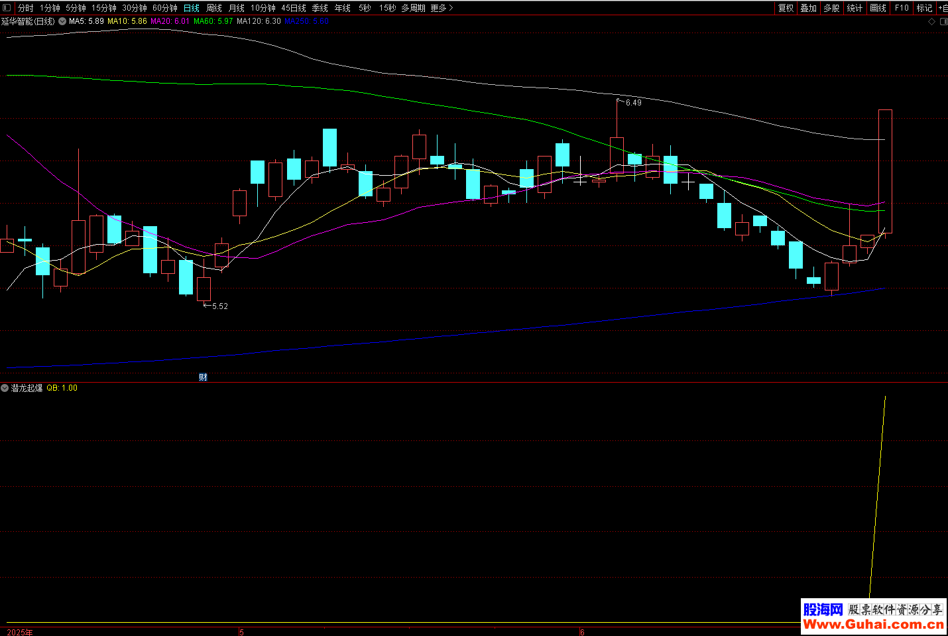Click the 多股 multi-stock button
Screen dimensions: 948x636
[831, 8]
